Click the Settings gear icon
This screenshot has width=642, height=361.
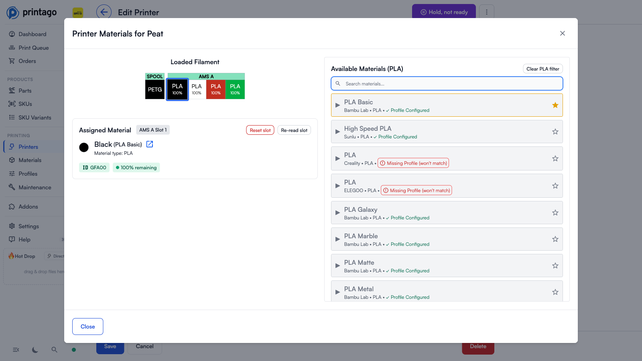pos(12,226)
